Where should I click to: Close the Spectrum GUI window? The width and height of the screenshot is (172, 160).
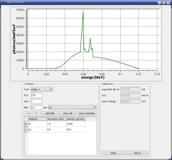tap(168, 2)
